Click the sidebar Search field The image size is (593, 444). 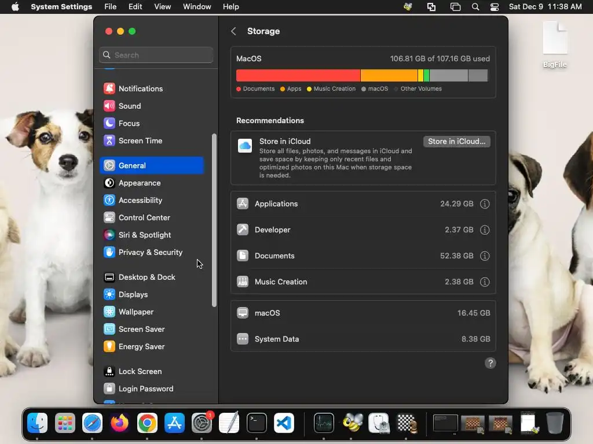pyautogui.click(x=156, y=55)
